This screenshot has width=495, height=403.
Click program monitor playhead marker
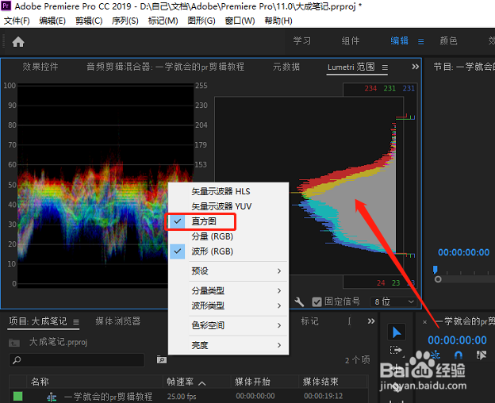click(x=435, y=269)
